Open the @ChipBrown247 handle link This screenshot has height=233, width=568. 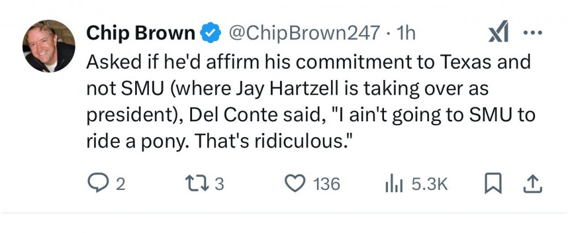[303, 33]
